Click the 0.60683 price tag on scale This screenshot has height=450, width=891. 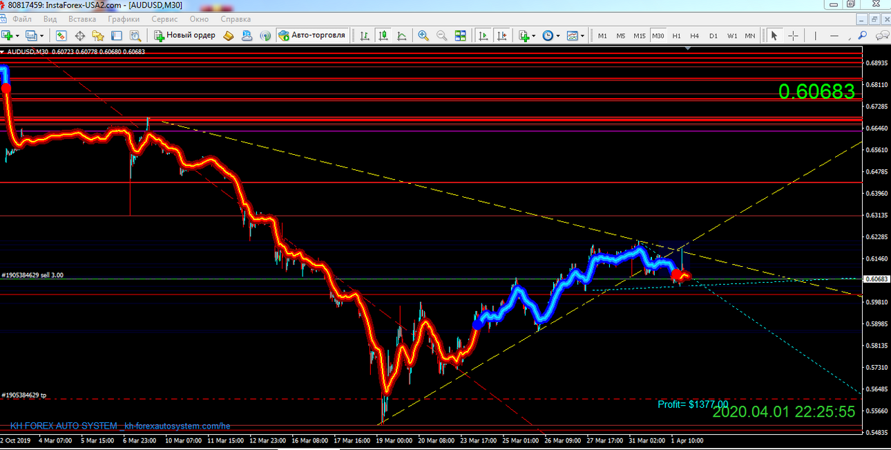click(876, 279)
